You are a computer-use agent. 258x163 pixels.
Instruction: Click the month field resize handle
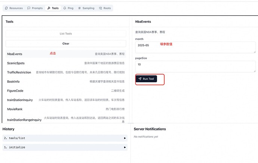coord(255,52)
